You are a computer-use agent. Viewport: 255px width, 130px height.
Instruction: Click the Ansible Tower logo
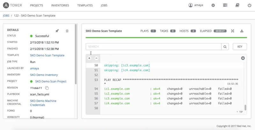coord(12,5)
